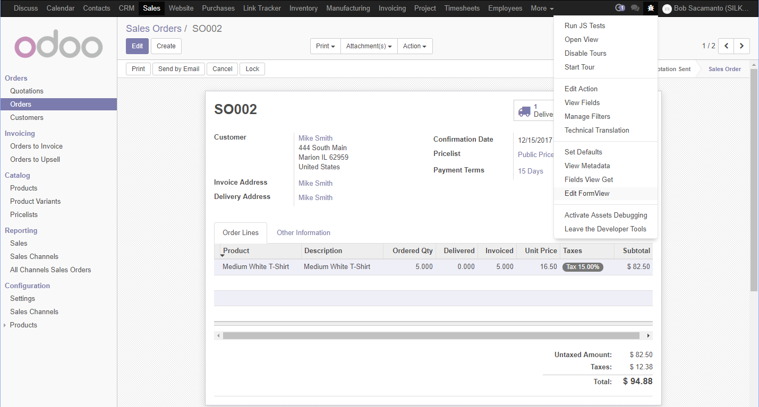The width and height of the screenshot is (759, 407).
Task: Go to next record arrow
Action: tap(742, 46)
